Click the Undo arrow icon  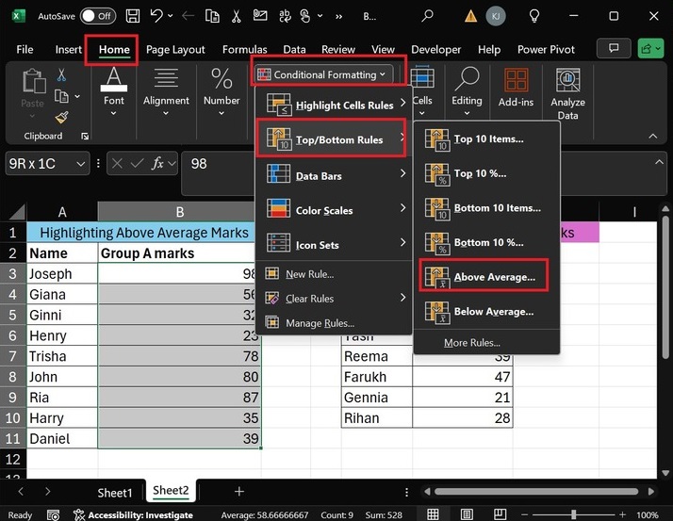(x=157, y=16)
